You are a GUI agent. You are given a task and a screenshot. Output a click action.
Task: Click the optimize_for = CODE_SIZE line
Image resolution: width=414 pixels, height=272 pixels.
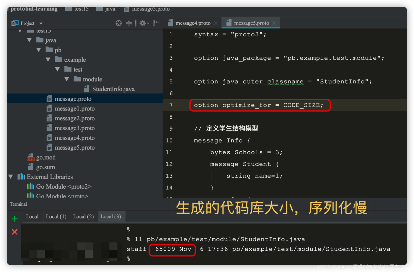(259, 105)
